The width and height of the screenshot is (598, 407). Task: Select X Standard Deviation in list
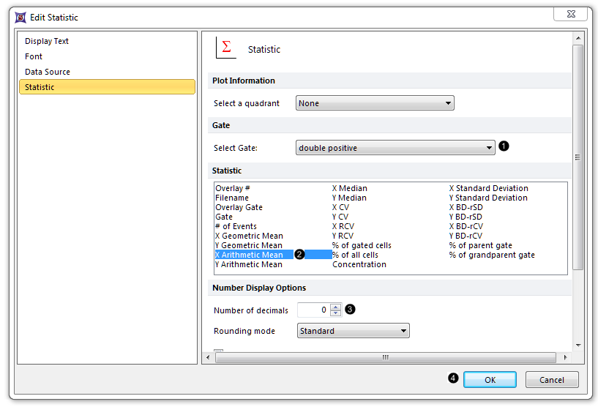click(488, 188)
